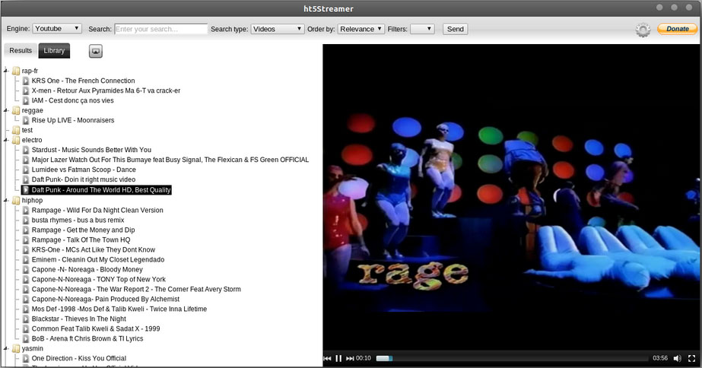This screenshot has height=368, width=702.
Task: Pause the playing video
Action: point(338,358)
